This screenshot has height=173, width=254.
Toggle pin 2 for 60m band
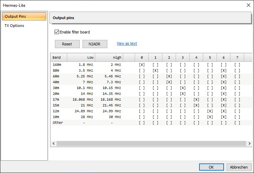(x=169, y=76)
